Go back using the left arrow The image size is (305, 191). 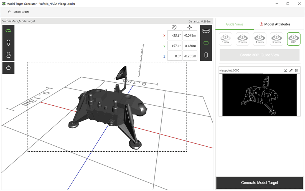tap(9, 12)
